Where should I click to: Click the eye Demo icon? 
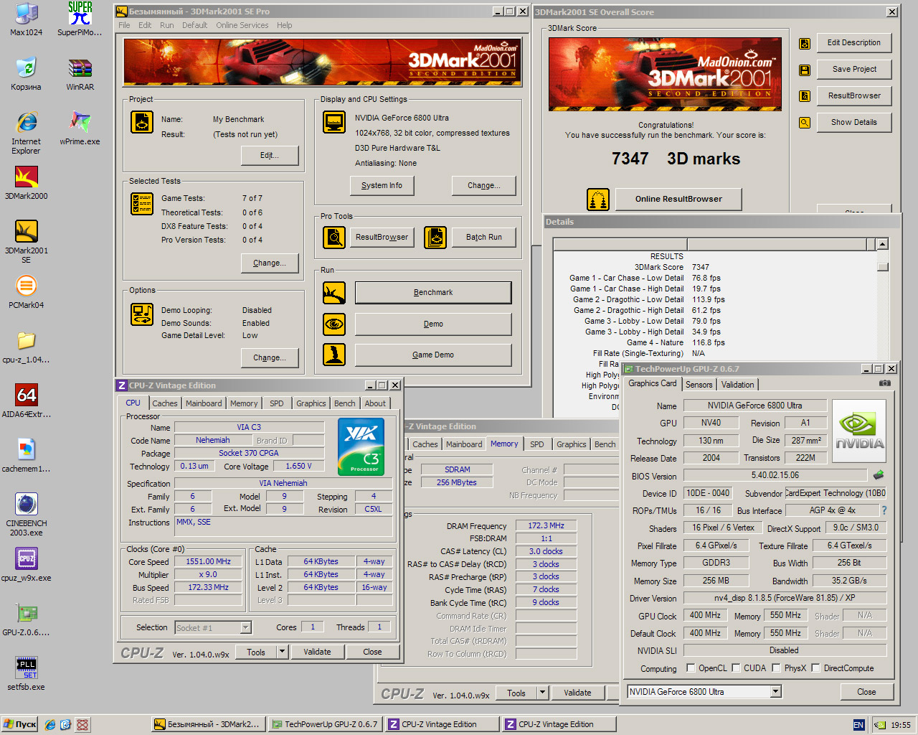coord(334,324)
